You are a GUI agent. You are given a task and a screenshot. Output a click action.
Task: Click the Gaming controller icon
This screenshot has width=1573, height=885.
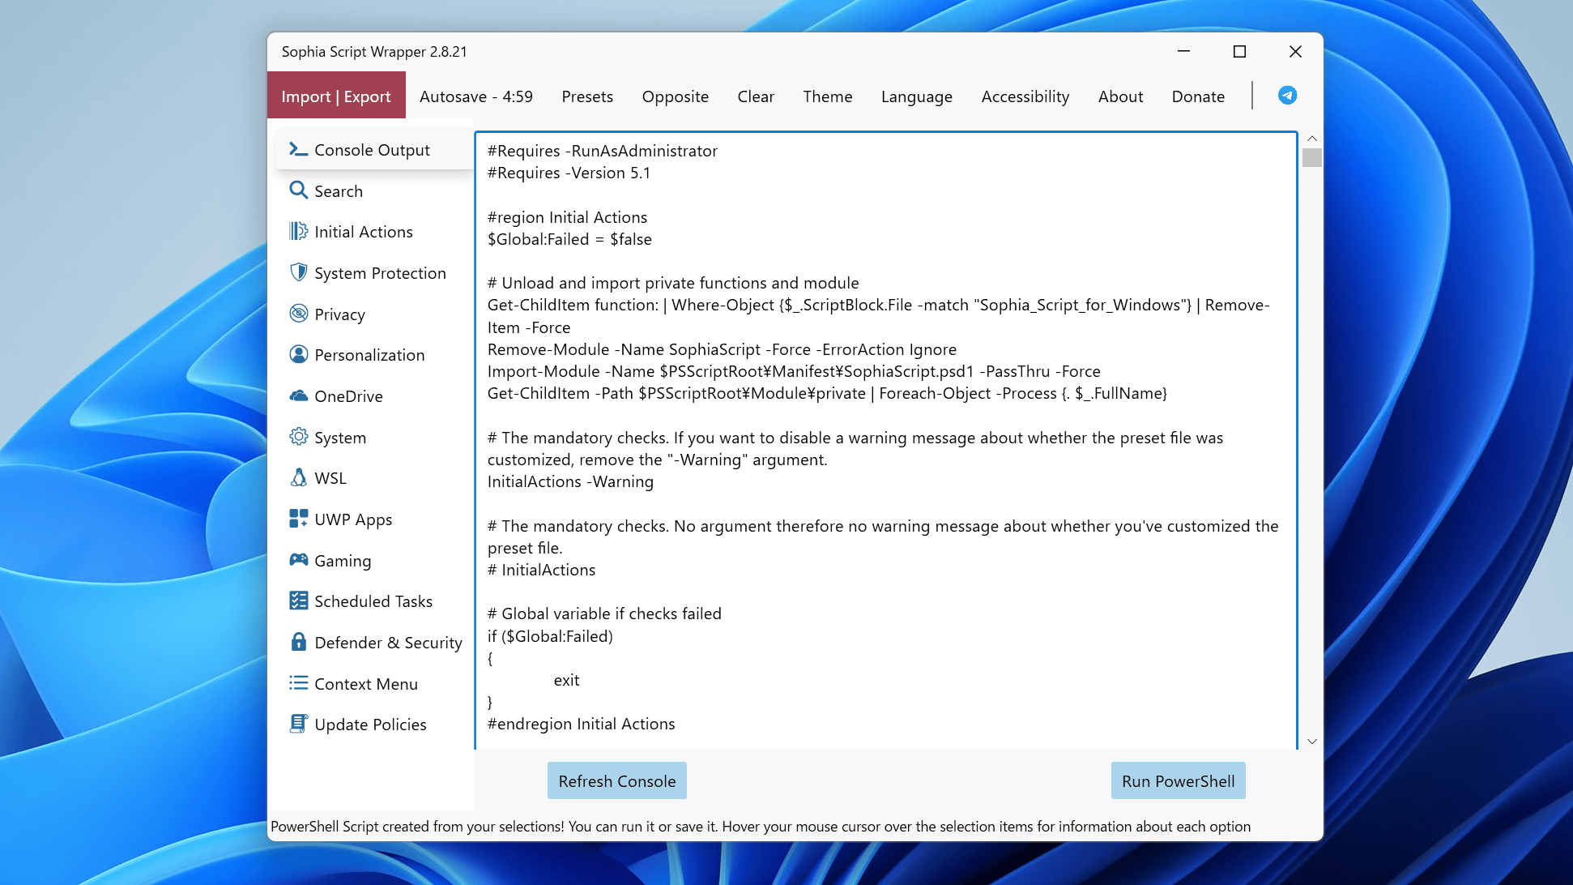click(298, 560)
